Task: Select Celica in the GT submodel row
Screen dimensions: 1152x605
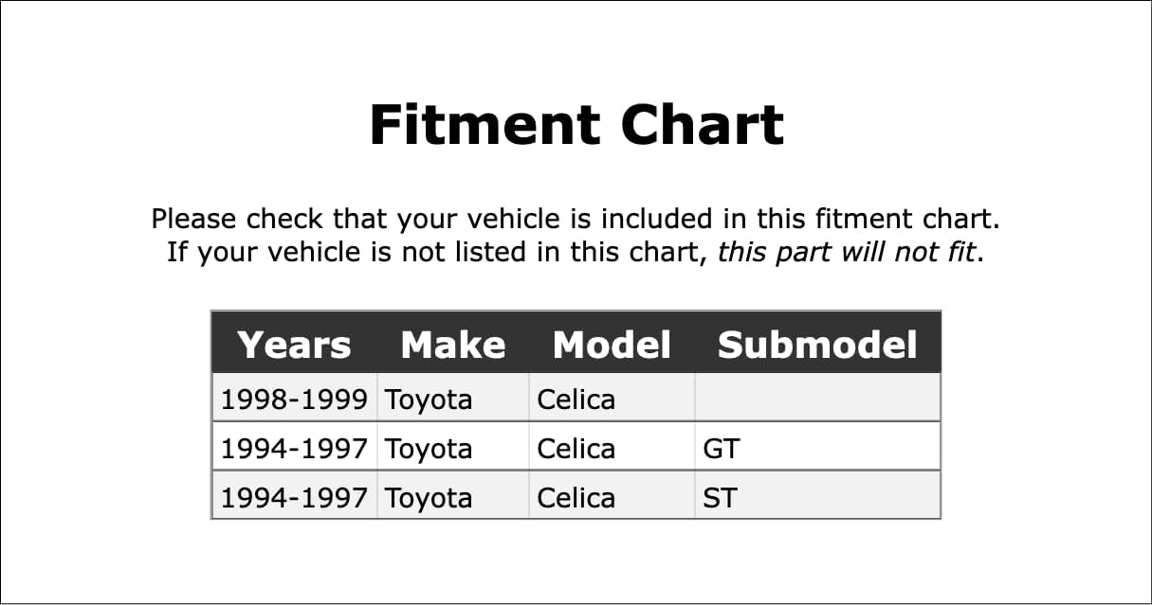Action: pyautogui.click(x=576, y=449)
